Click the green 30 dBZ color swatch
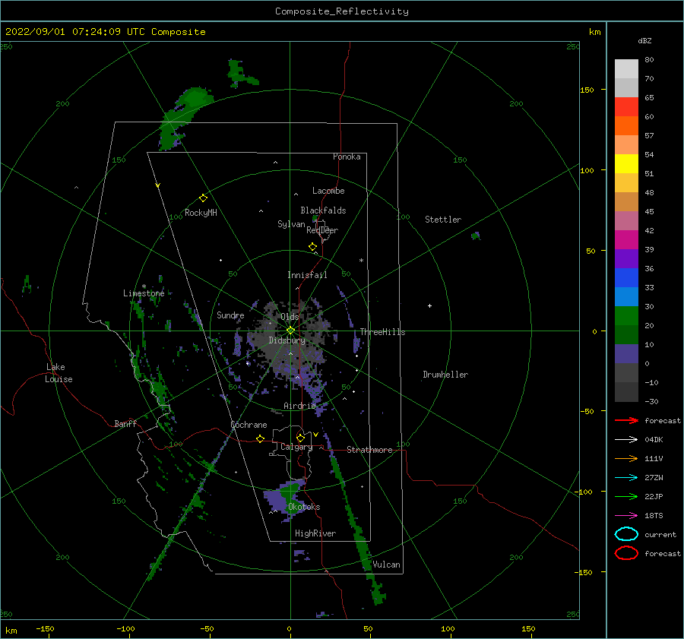The height and width of the screenshot is (639, 684). [x=626, y=315]
